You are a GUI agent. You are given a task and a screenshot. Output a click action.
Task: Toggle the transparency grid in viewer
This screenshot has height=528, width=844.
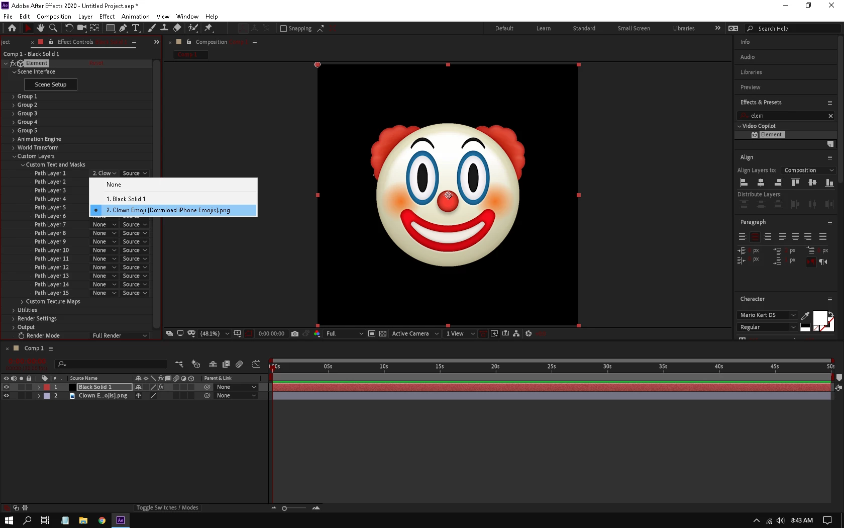pos(383,333)
